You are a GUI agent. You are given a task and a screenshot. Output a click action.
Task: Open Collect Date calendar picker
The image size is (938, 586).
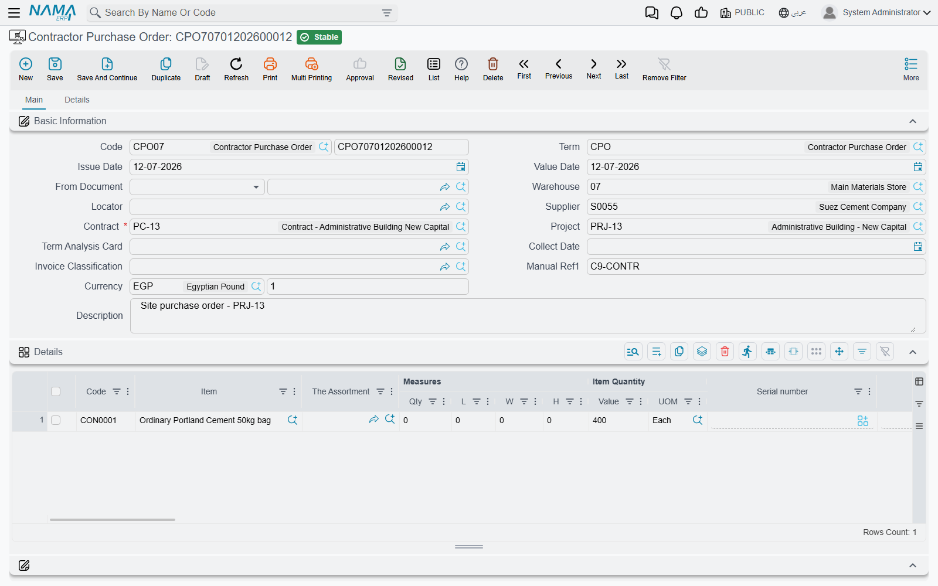click(x=918, y=247)
